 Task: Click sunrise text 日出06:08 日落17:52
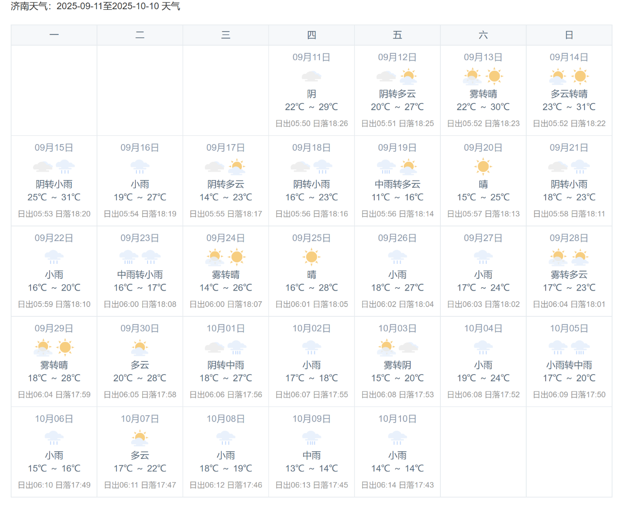point(483,395)
